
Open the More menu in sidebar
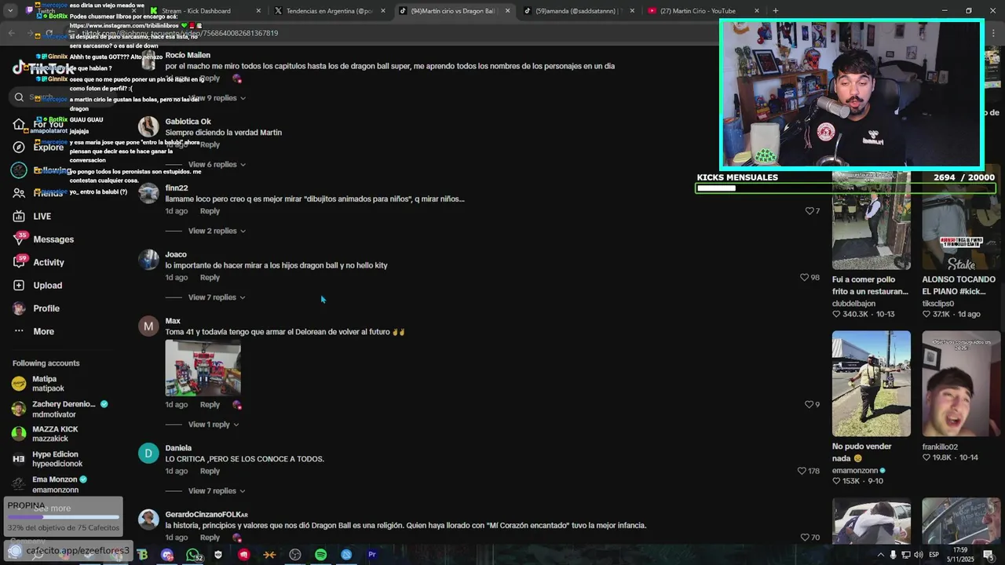pos(43,331)
